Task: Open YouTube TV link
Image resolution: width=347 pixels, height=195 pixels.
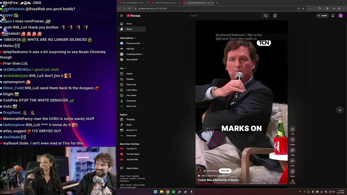Action: pos(133,149)
